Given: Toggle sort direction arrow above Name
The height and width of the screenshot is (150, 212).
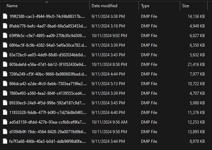Looking at the screenshot, I should pos(47,2).
